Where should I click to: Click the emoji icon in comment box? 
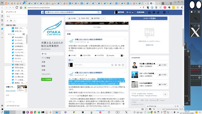[x=112, y=65]
